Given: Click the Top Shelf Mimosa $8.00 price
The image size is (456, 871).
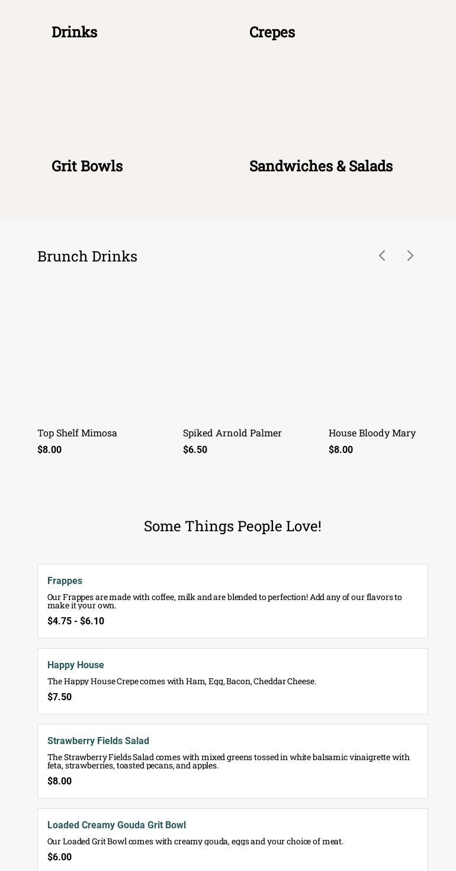Looking at the screenshot, I should [x=49, y=449].
